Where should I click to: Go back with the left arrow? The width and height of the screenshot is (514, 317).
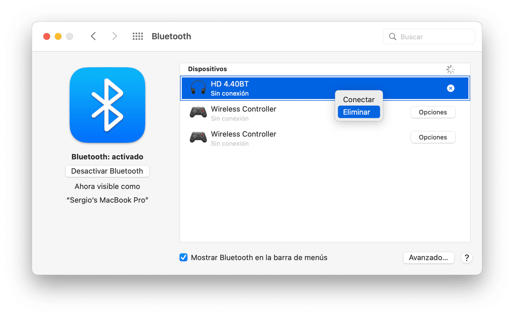coord(93,36)
